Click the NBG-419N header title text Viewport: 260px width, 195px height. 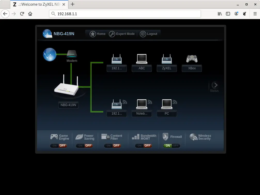64,34
